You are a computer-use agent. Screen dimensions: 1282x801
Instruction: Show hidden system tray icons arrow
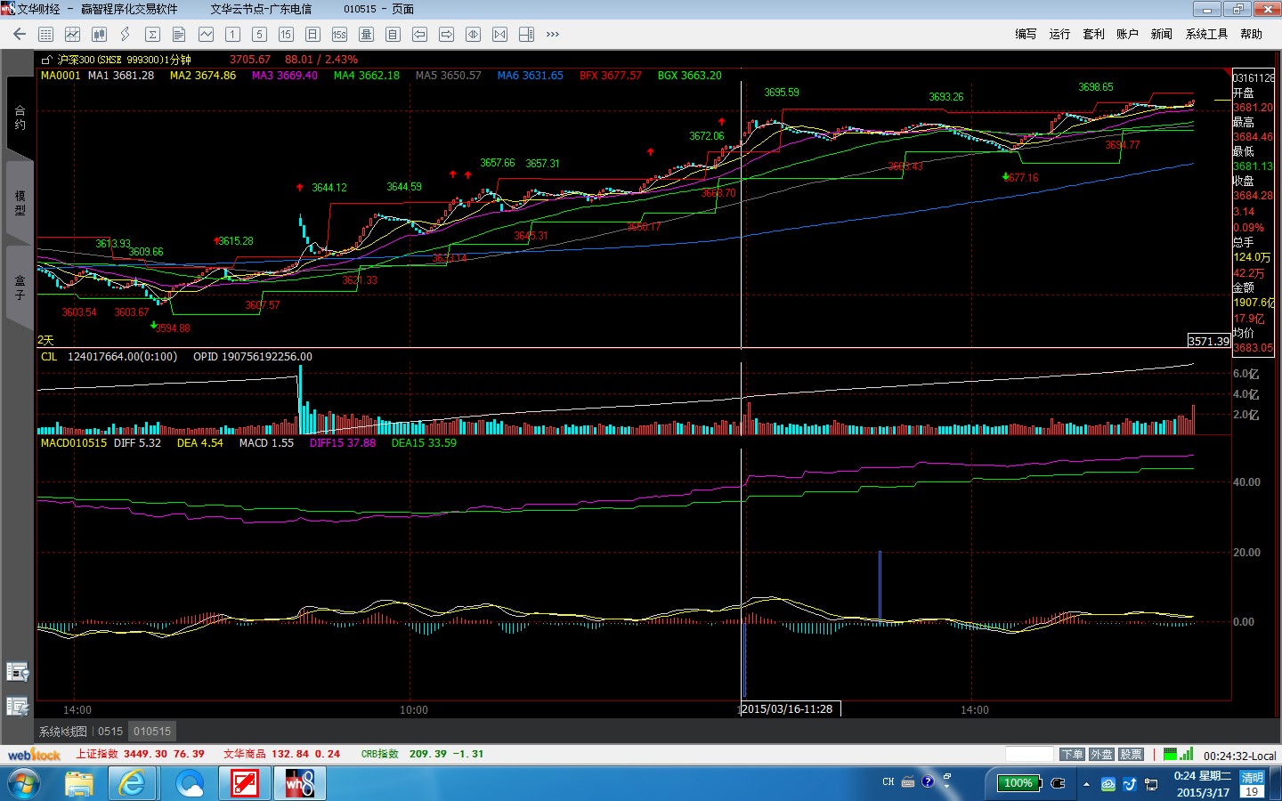[x=1086, y=784]
